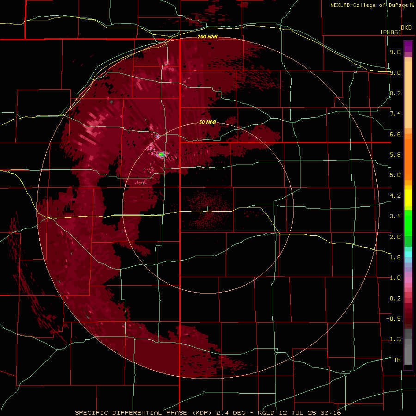Click the 4.2 scale value
This screenshot has height=416, width=416.
pos(395,196)
